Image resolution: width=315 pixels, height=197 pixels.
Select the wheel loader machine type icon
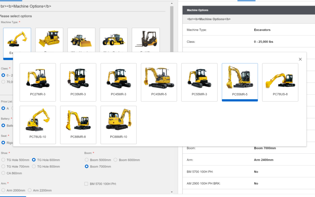click(81, 40)
